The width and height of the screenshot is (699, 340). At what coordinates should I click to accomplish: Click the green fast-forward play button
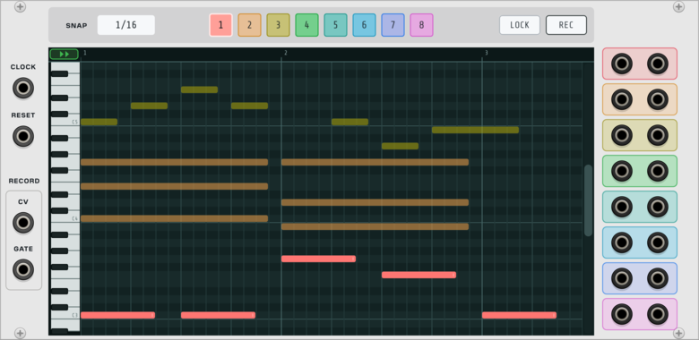(65, 55)
